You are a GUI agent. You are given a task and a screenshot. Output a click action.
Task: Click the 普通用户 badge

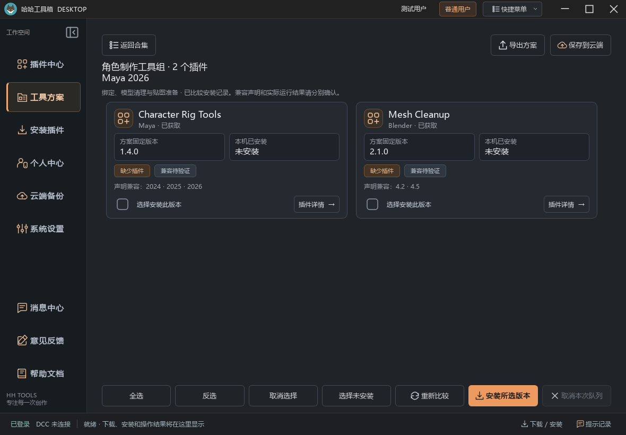click(457, 9)
